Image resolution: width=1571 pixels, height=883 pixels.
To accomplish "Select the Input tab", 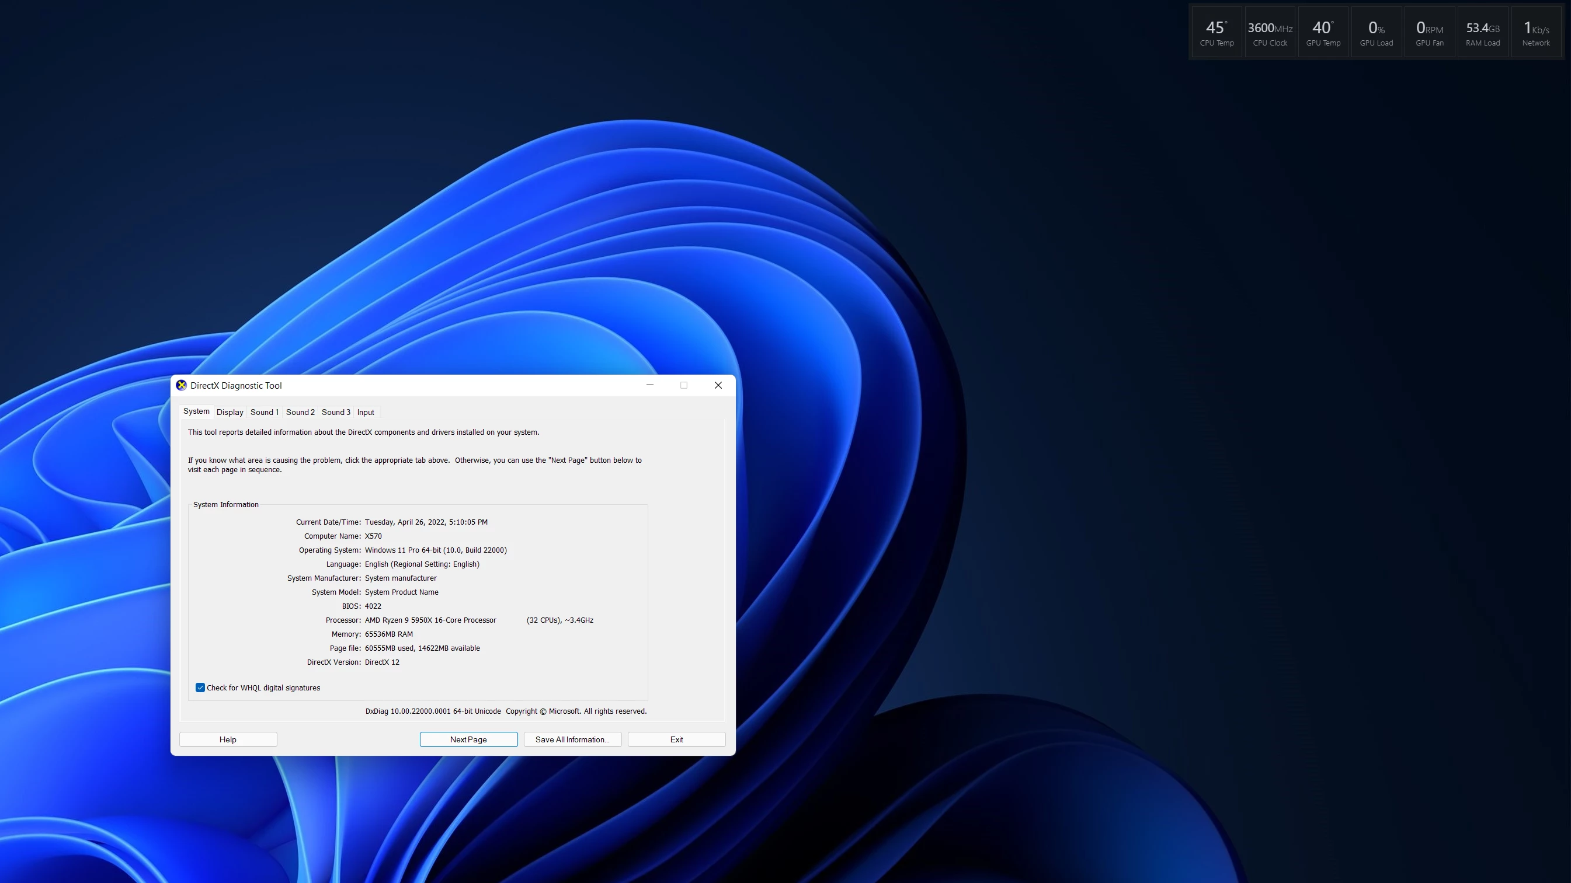I will pos(366,412).
